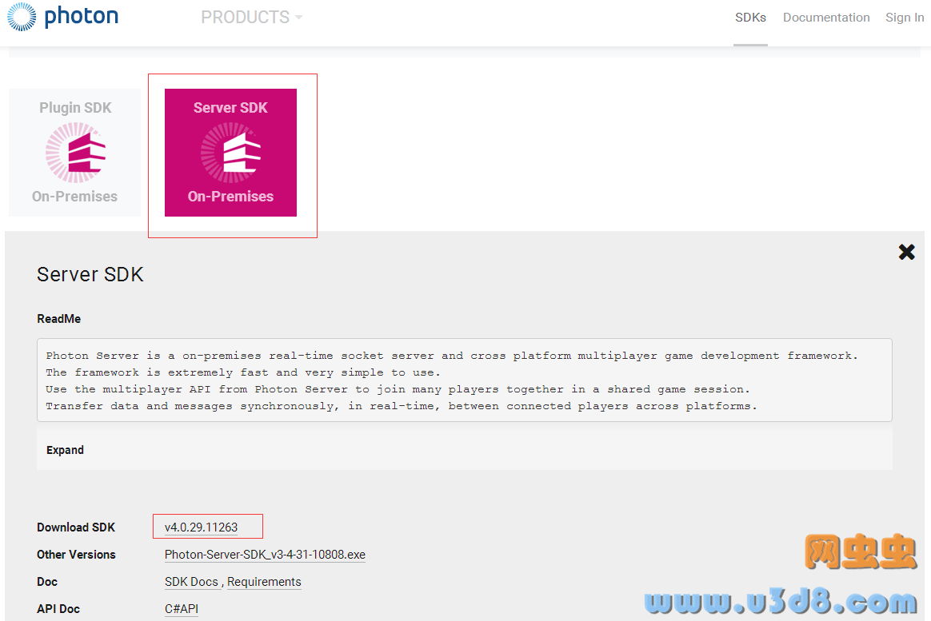Image resolution: width=931 pixels, height=621 pixels.
Task: Open the C#API documentation link
Action: 182,609
